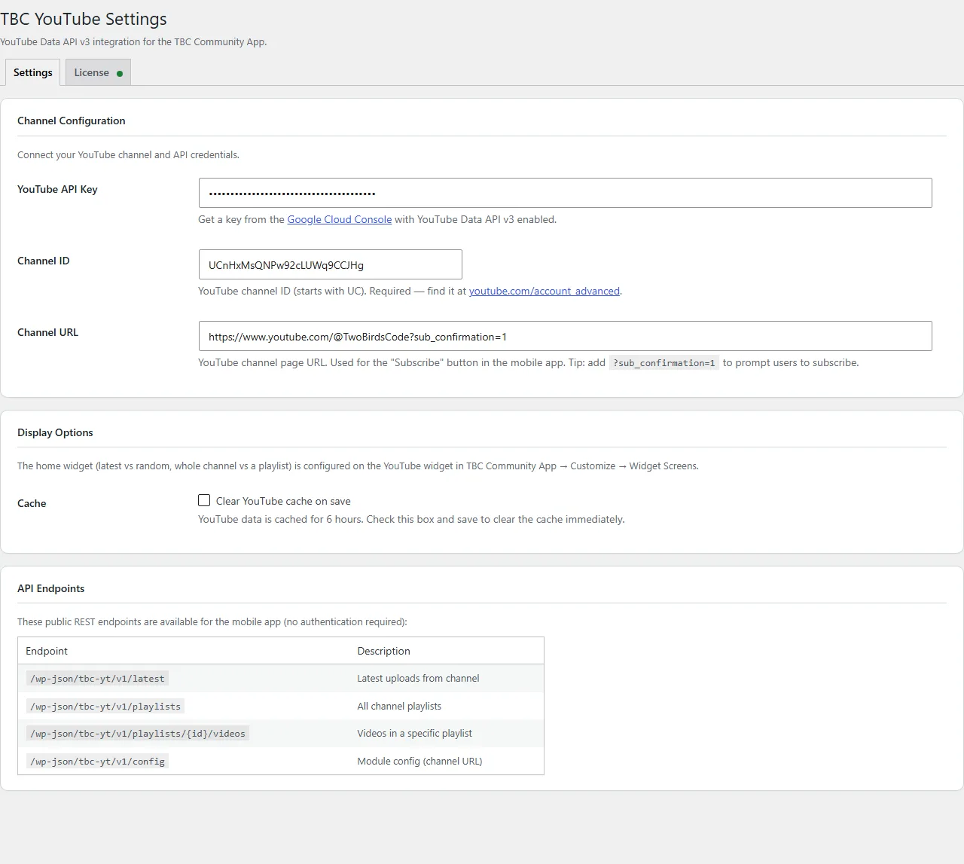Select the playlists/{id}/videos endpoint path
The height and width of the screenshot is (864, 964).
coord(138,734)
